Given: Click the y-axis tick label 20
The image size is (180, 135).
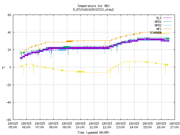Looking at the screenshot, I should click(x=9, y=50).
